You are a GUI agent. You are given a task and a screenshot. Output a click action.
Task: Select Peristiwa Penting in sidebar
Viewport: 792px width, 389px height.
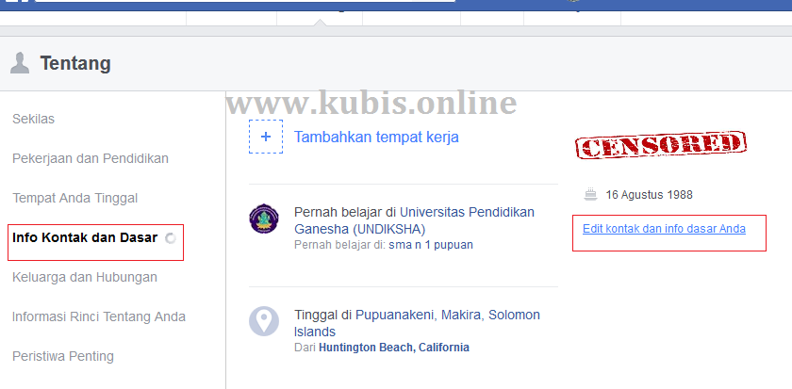(63, 356)
